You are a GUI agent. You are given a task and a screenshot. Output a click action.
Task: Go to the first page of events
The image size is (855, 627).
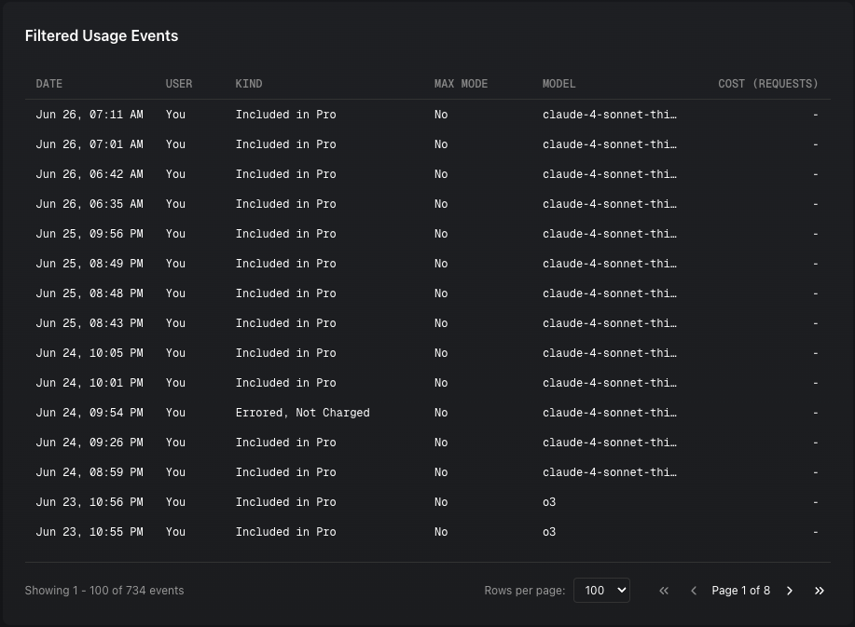tap(664, 591)
